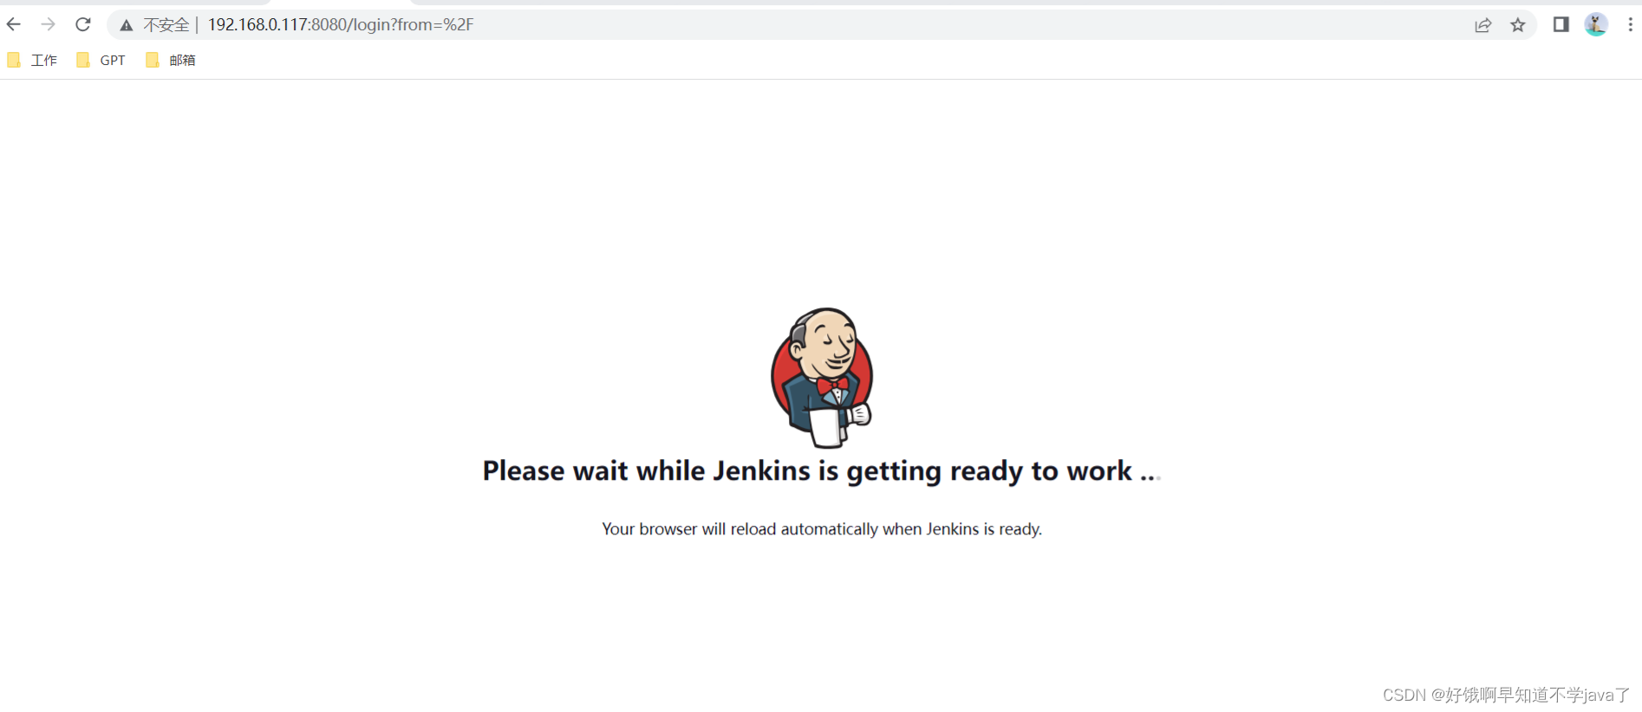
Task: Click 'Please wait while Jenkins is getting ready' heading
Action: [x=821, y=471]
